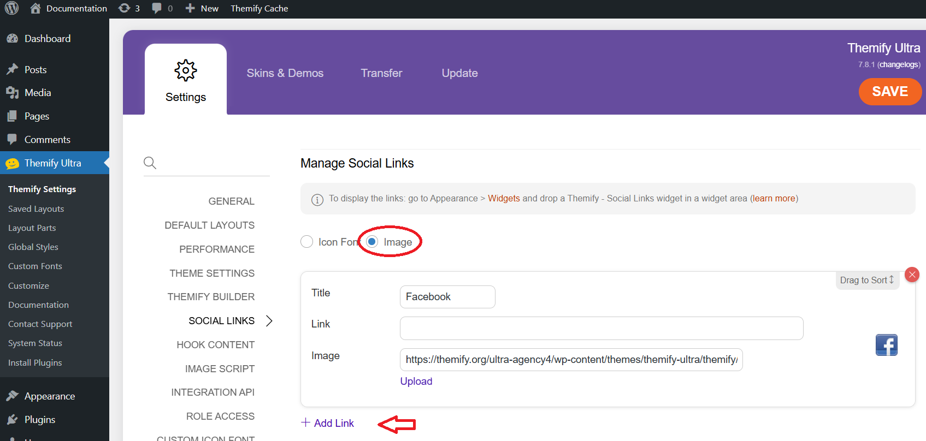Open IMAGE SCRIPT section

click(x=220, y=369)
